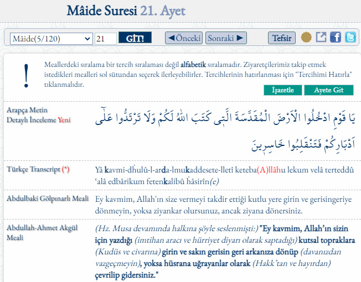Click the Mâide Suresi 21. Ayet heading
The image size is (361, 282).
(x=126, y=11)
